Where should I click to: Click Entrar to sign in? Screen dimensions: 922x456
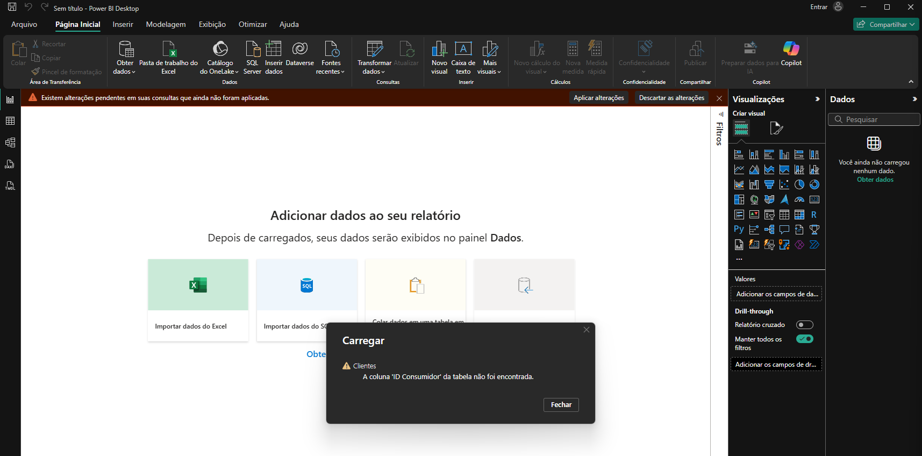(819, 7)
